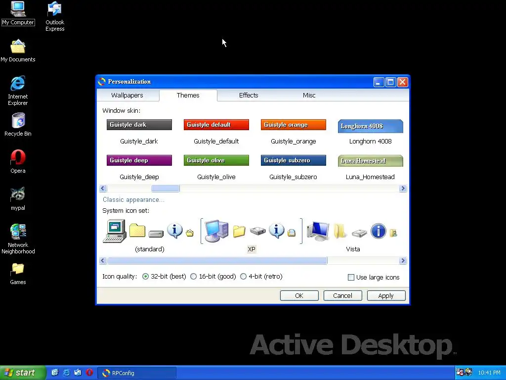This screenshot has height=380, width=506.
Task: Click the OK button
Action: point(299,296)
